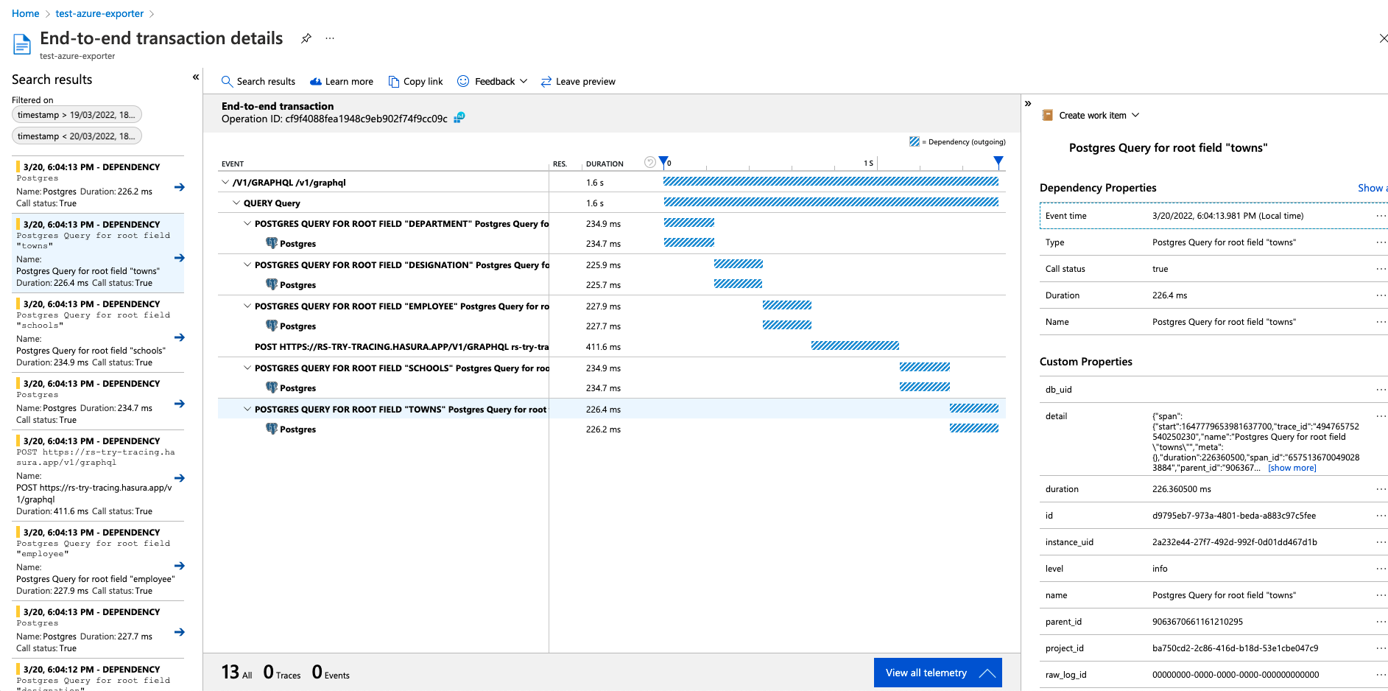This screenshot has height=691, width=1388.
Task: Collapse the /V1/GRAPHQL transaction row
Action: [x=225, y=182]
